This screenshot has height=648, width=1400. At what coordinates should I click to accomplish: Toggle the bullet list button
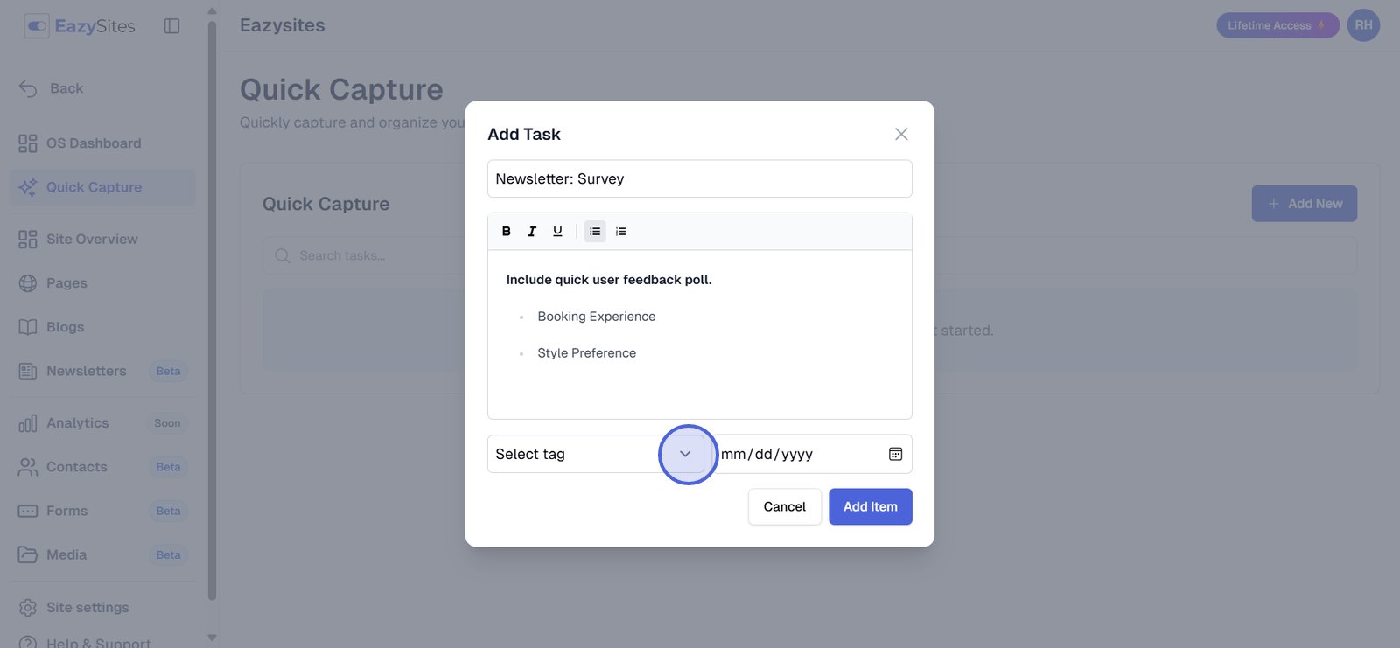tap(595, 232)
